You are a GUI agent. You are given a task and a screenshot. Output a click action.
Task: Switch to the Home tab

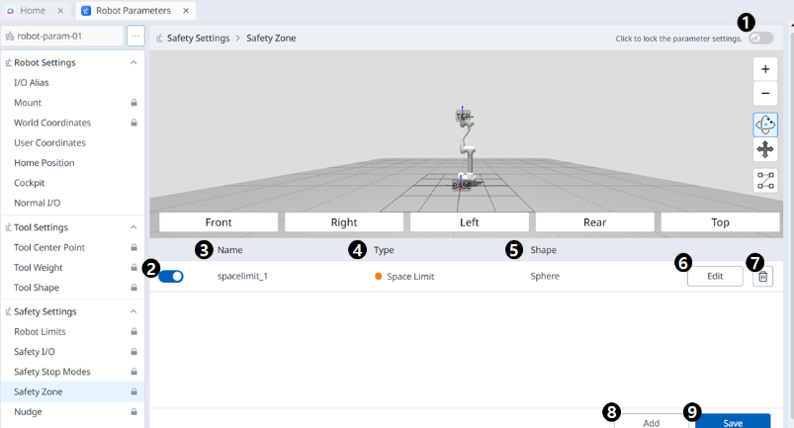32,11
